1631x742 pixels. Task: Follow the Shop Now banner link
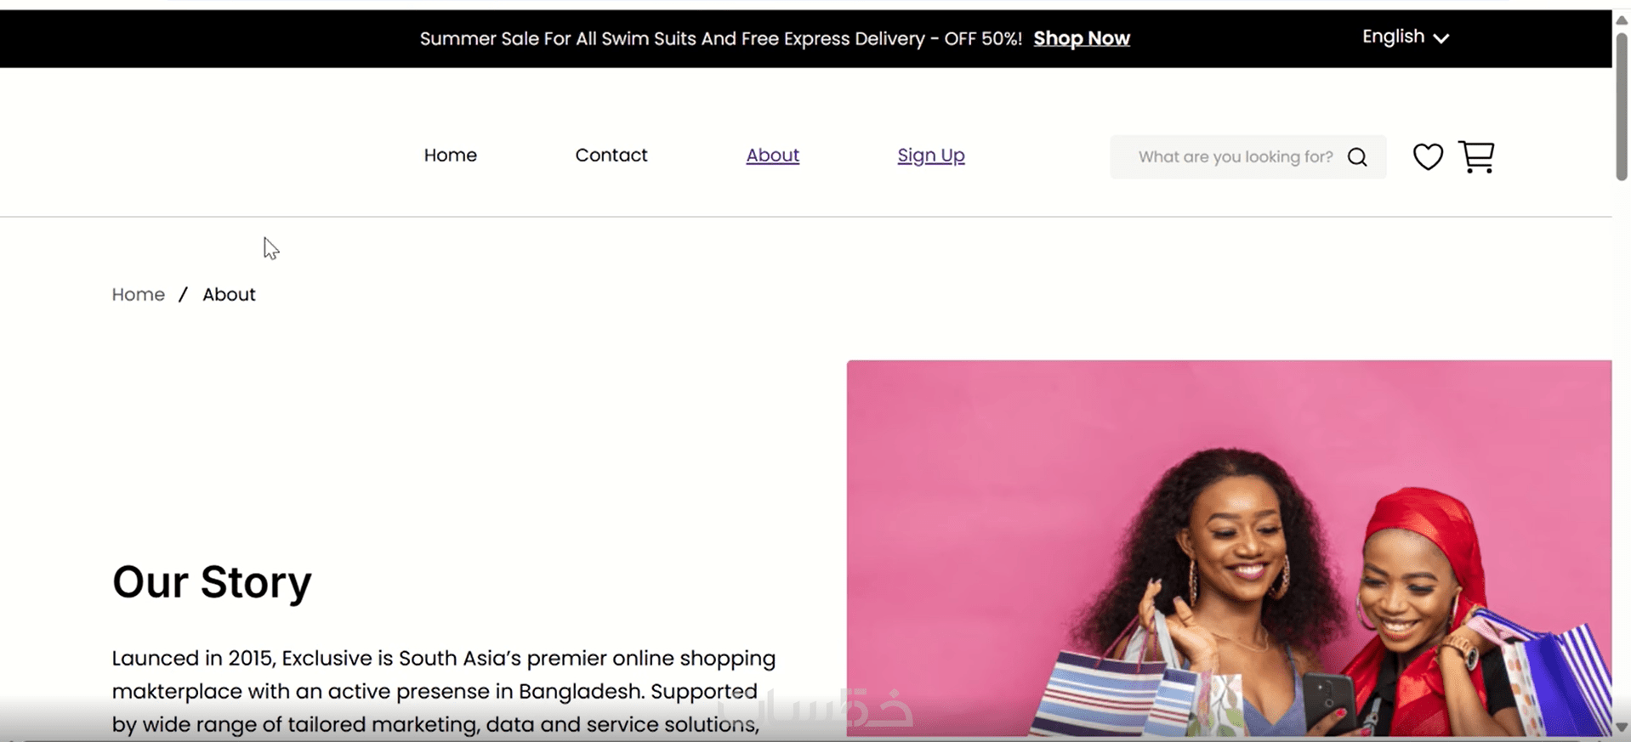(1081, 39)
